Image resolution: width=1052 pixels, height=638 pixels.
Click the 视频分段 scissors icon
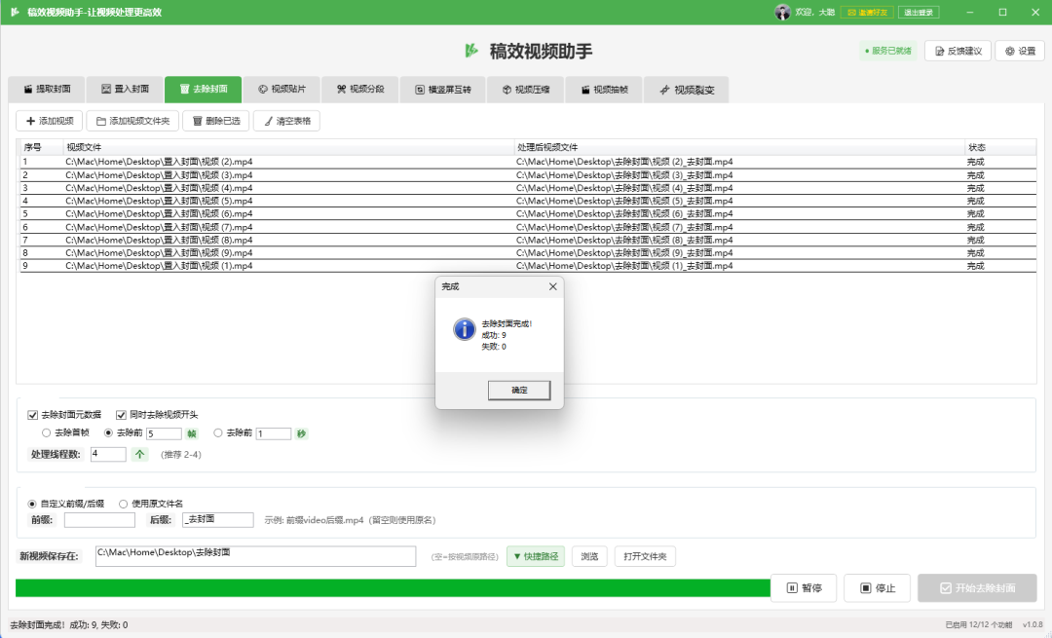[341, 90]
